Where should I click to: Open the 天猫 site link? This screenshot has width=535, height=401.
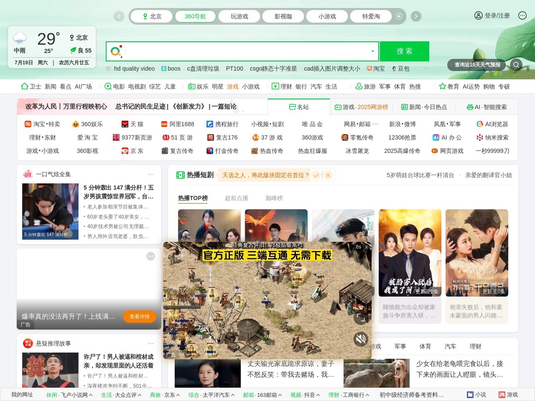132,124
